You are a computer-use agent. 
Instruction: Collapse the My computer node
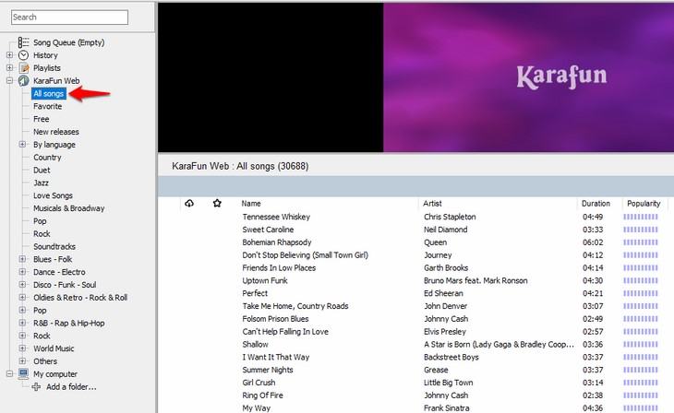tap(9, 374)
